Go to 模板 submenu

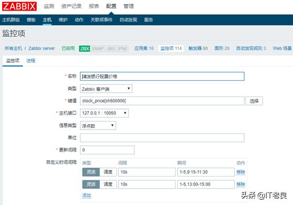click(x=31, y=19)
